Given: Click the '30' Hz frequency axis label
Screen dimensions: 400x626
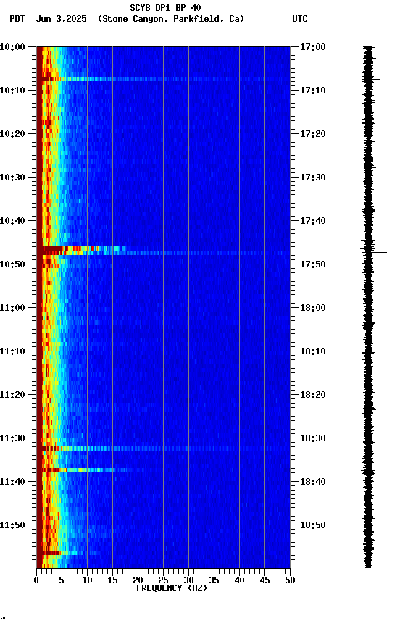Looking at the screenshot, I should point(188,580).
